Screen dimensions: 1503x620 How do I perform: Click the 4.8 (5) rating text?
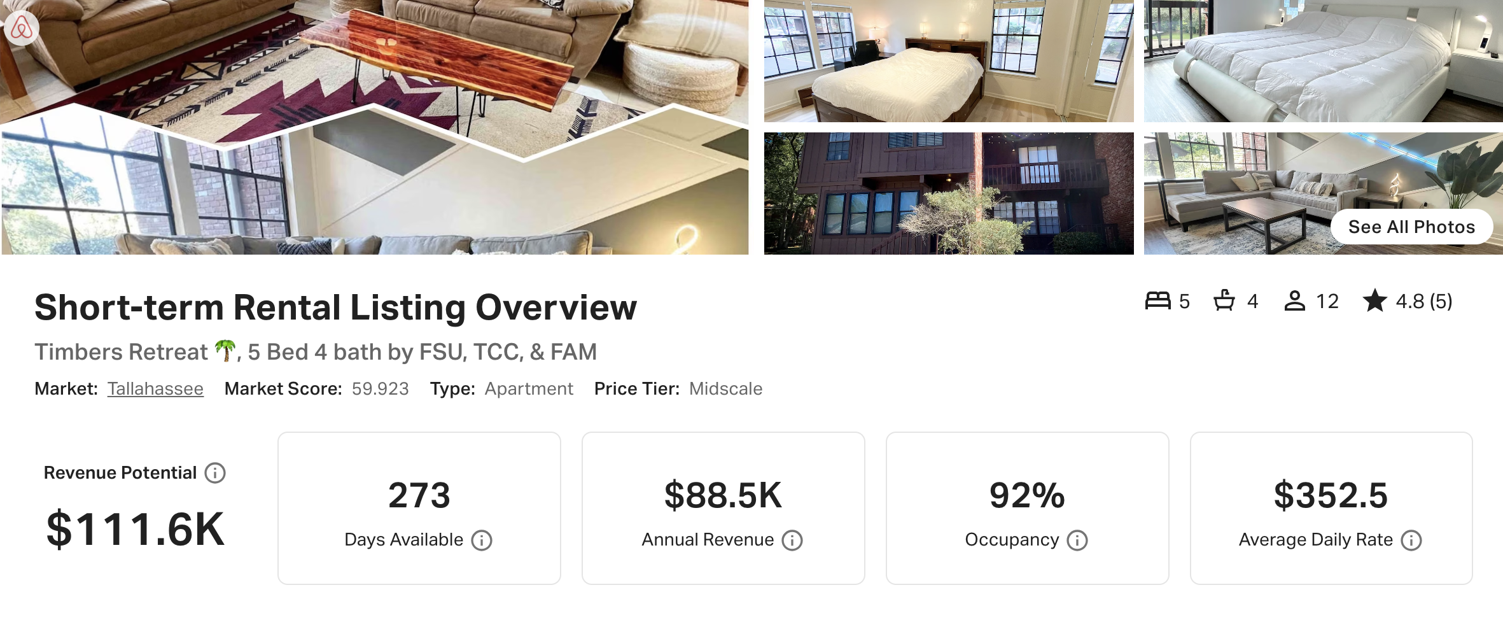click(x=1424, y=301)
